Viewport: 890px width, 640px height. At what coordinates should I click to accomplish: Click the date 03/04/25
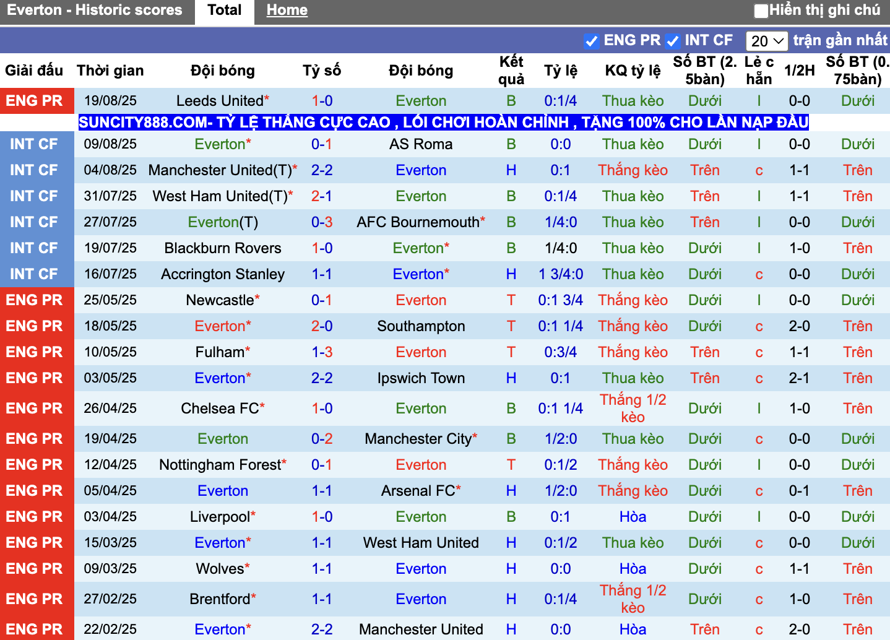(110, 517)
